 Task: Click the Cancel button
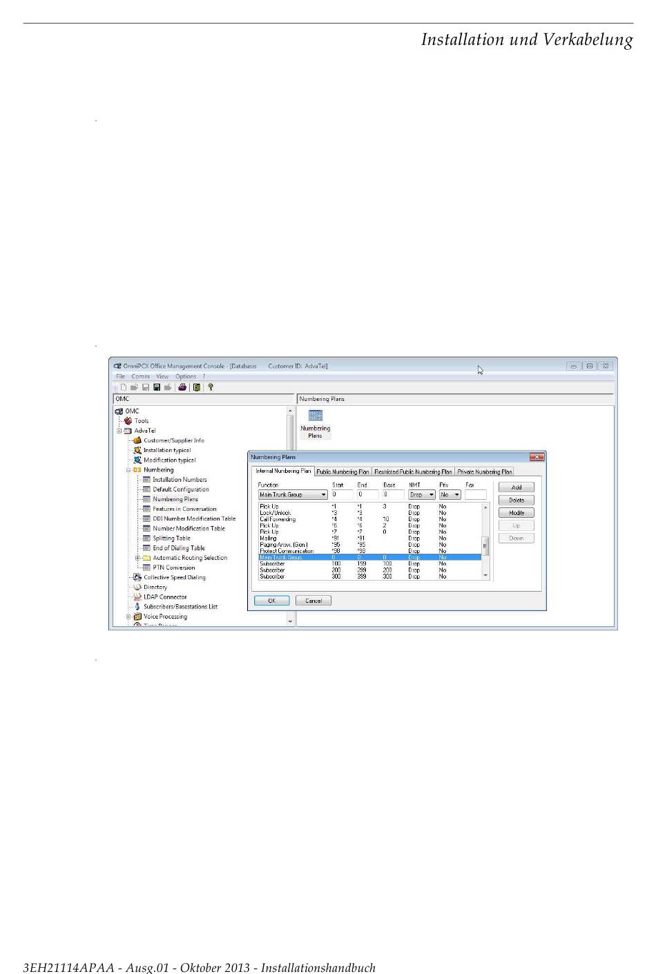[x=313, y=601]
